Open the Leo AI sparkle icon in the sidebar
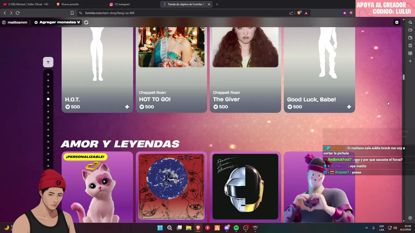Image resolution: width=415 pixels, height=233 pixels. [x=410, y=22]
